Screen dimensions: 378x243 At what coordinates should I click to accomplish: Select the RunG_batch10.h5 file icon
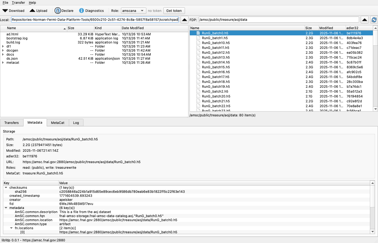[198, 43]
